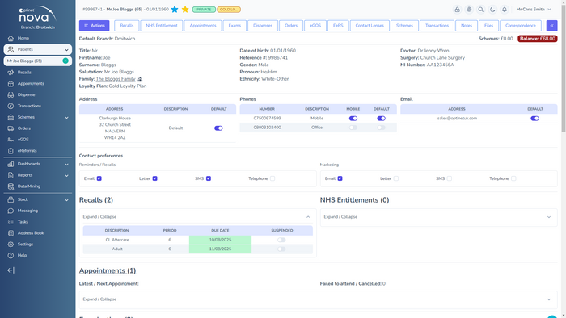This screenshot has height=318, width=566.
Task: Click the Address Book icon
Action: 11,233
